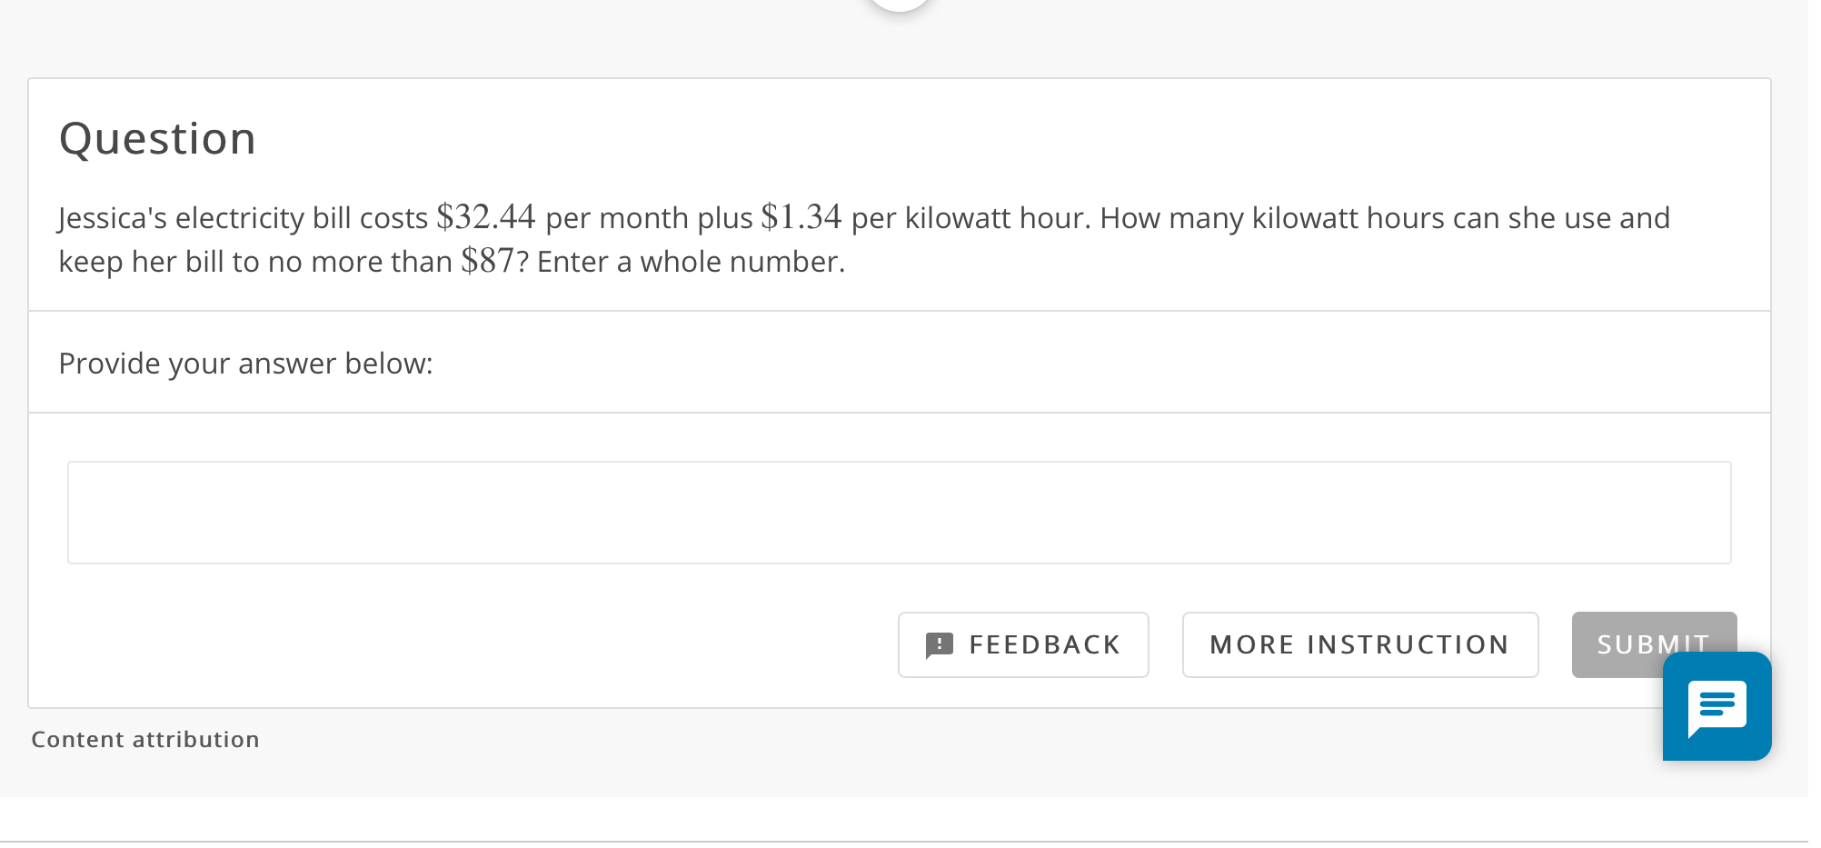Click the $1.34 per kilowatt rate
Image resolution: width=1821 pixels, height=848 pixels.
coord(801,217)
